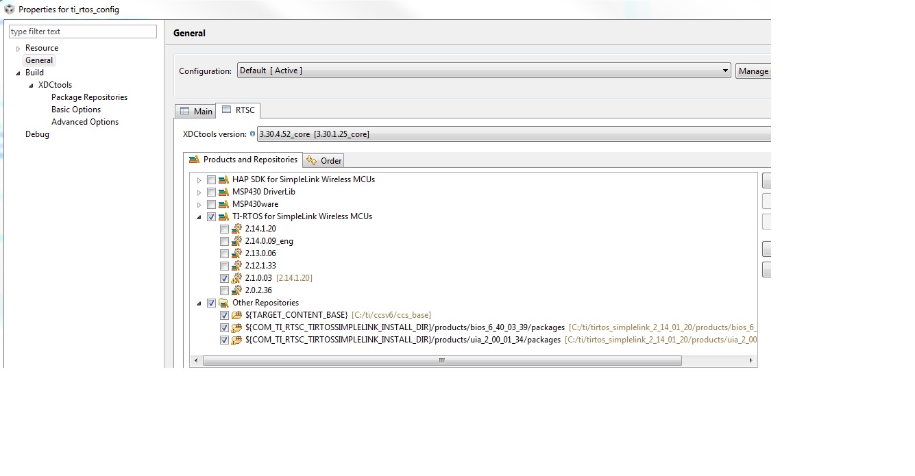Screen dimensions: 915x476
Task: Click the Manage configurations button
Action: pos(753,71)
